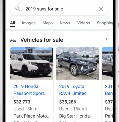Open the News tab
This screenshot has height=122, width=119.
(x=65, y=23)
